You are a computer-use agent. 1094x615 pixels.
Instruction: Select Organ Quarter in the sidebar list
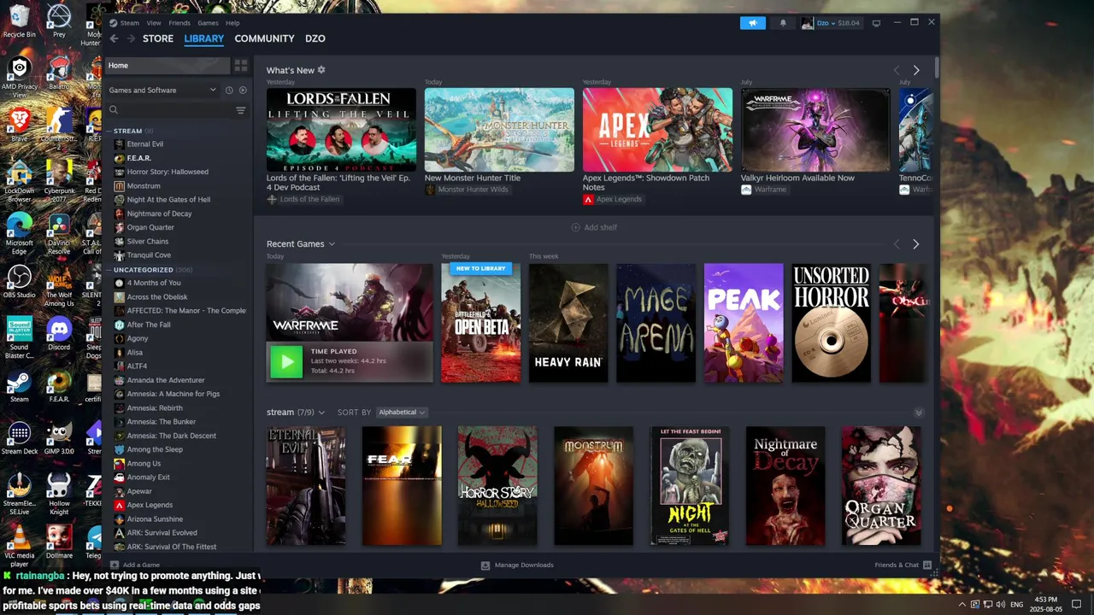coord(150,227)
